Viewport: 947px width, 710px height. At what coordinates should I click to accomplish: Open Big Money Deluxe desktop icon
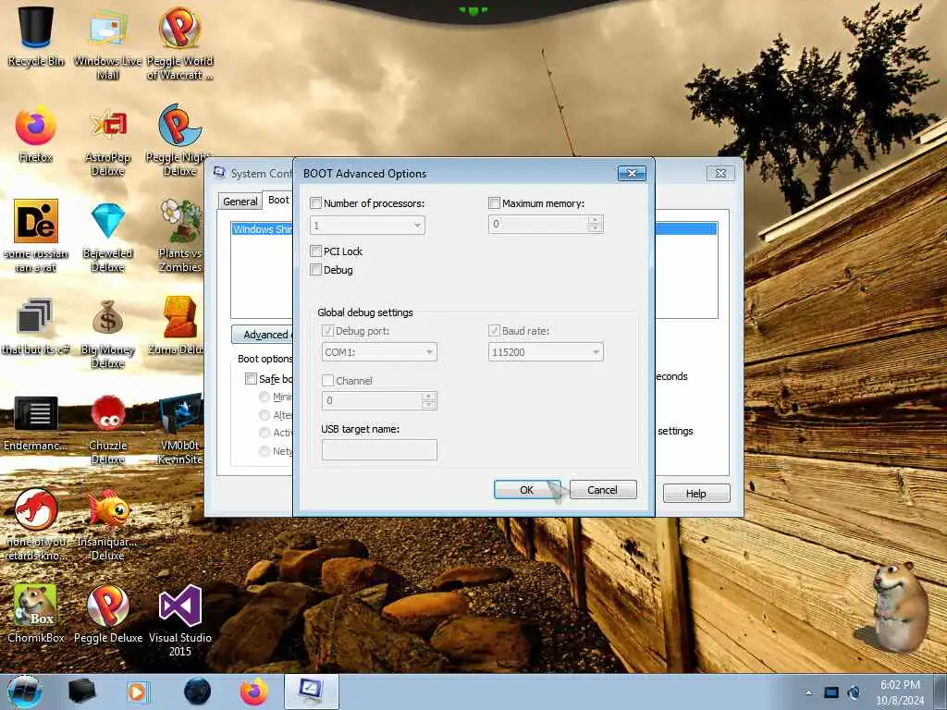pyautogui.click(x=107, y=333)
